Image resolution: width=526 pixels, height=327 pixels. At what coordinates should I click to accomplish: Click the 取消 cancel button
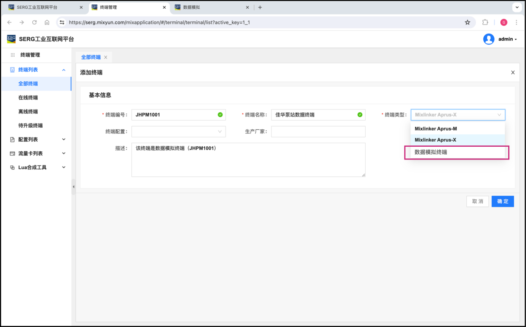pos(477,201)
